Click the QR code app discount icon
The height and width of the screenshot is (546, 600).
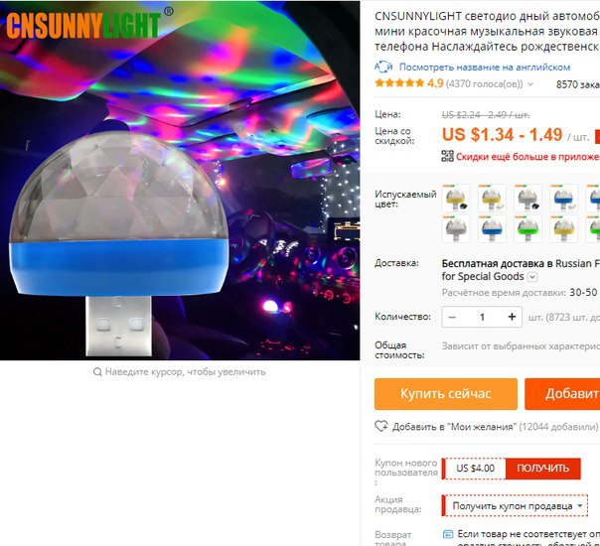coord(447,156)
